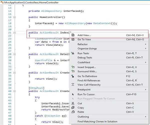150x125 pixels.
Task: Choose Paste from context menu
Action: pos(109,112)
